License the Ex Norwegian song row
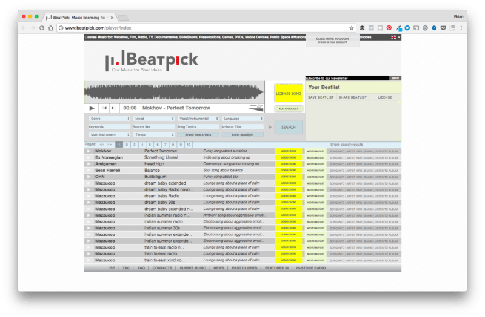This screenshot has height=317, width=485. click(x=289, y=157)
